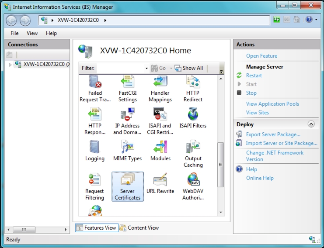Click the Export Server Package link

[273, 134]
